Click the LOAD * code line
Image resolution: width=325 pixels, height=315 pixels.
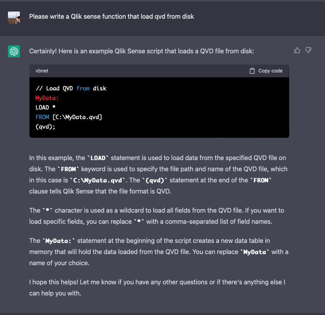(x=46, y=108)
